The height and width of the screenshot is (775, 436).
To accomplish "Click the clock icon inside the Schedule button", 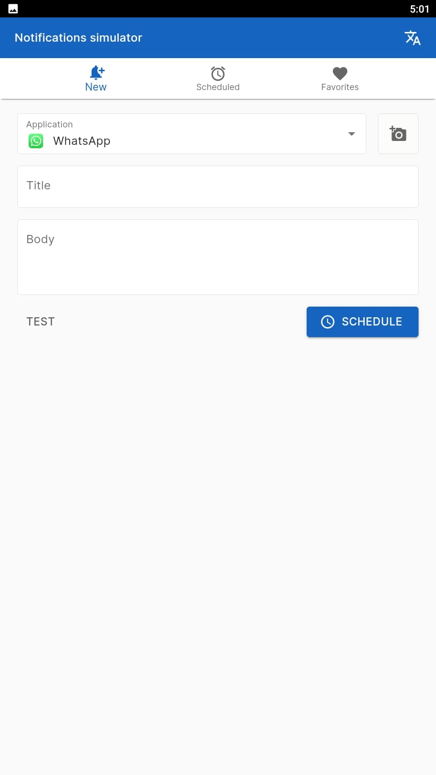I will 327,322.
